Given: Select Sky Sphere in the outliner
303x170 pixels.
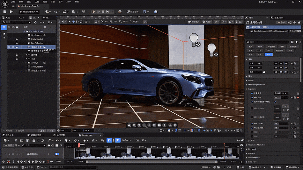Looking at the screenshot, I should [36, 35].
